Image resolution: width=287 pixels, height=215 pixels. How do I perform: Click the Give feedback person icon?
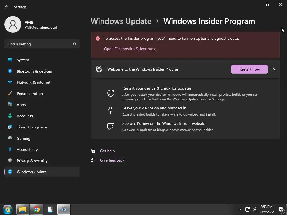click(93, 160)
